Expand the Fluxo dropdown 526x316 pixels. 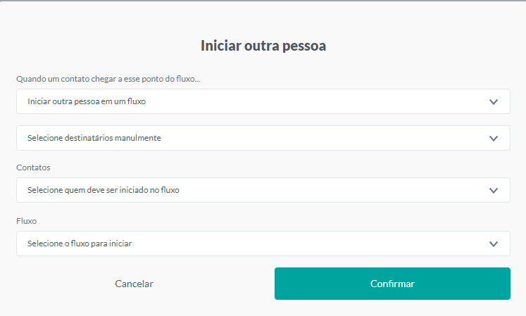pos(263,244)
